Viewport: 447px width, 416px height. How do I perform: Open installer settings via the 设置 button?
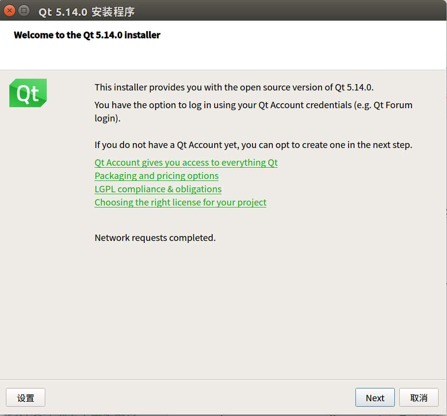tap(26, 397)
